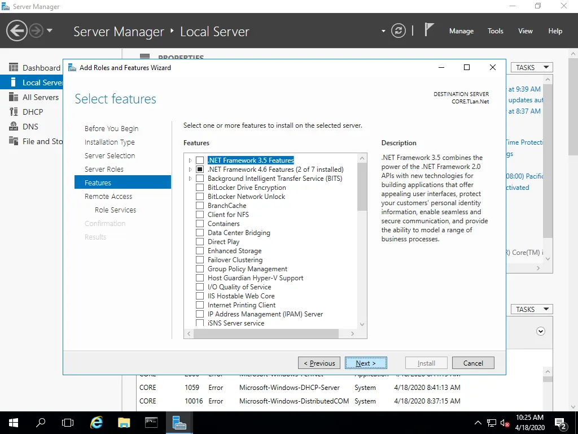This screenshot has width=578, height=434.
Task: Expand .NET Framework 3.5 Features tree node
Action: pos(190,160)
